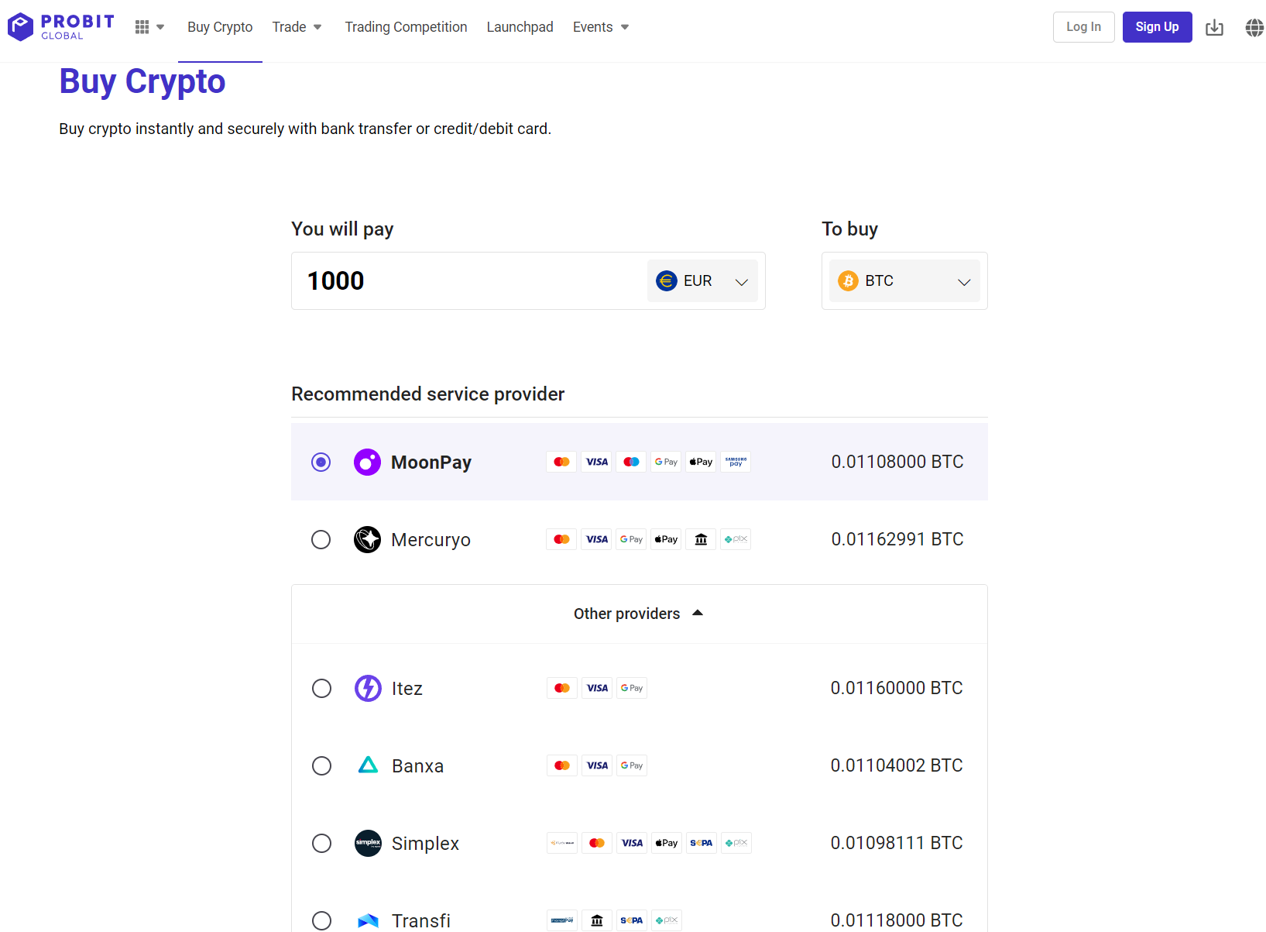Screen dimensions: 1266x932
Task: Collapse the Other providers section
Action: [638, 613]
